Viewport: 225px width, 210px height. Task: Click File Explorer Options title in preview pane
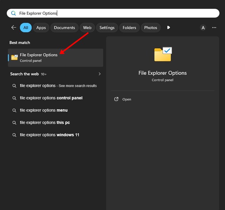click(x=162, y=73)
